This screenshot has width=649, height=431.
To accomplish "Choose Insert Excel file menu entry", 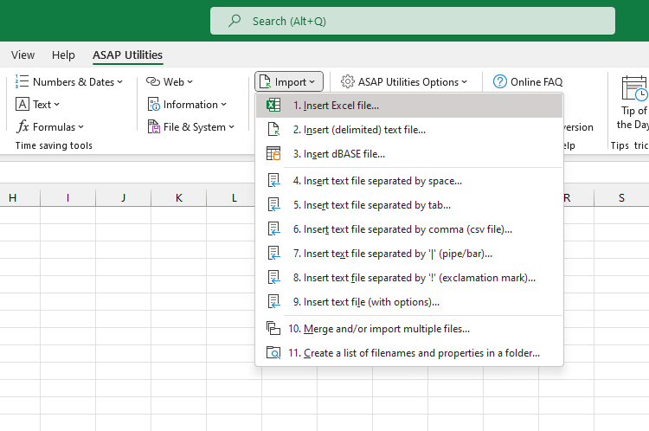I will coord(409,106).
